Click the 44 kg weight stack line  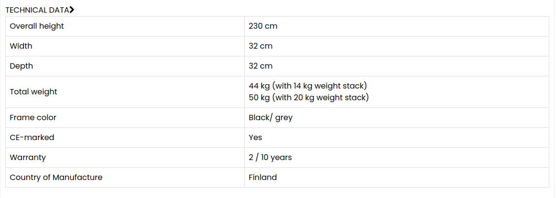click(307, 86)
